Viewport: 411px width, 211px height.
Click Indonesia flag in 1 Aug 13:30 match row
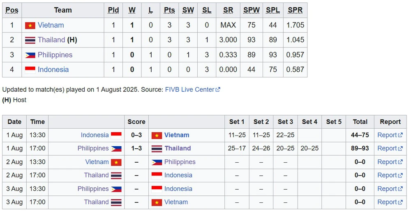[x=116, y=135]
